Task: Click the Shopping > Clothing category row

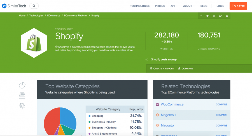Action: point(115,128)
